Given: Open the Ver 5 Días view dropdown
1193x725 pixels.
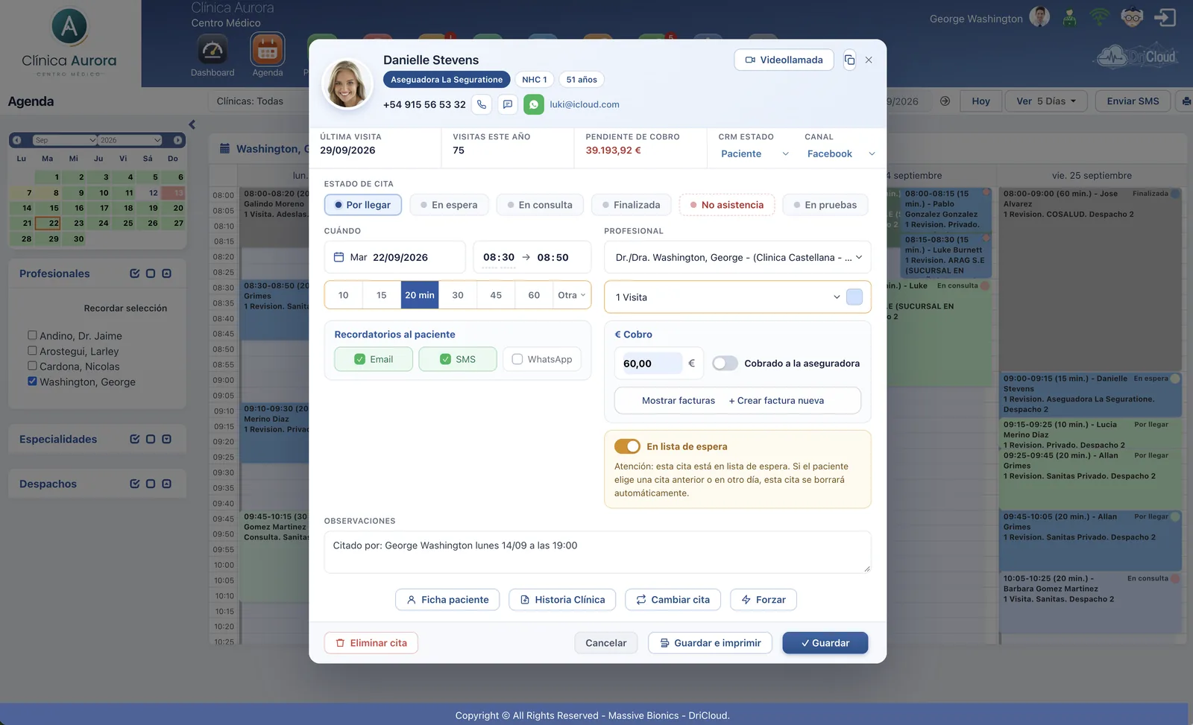Looking at the screenshot, I should (1045, 101).
